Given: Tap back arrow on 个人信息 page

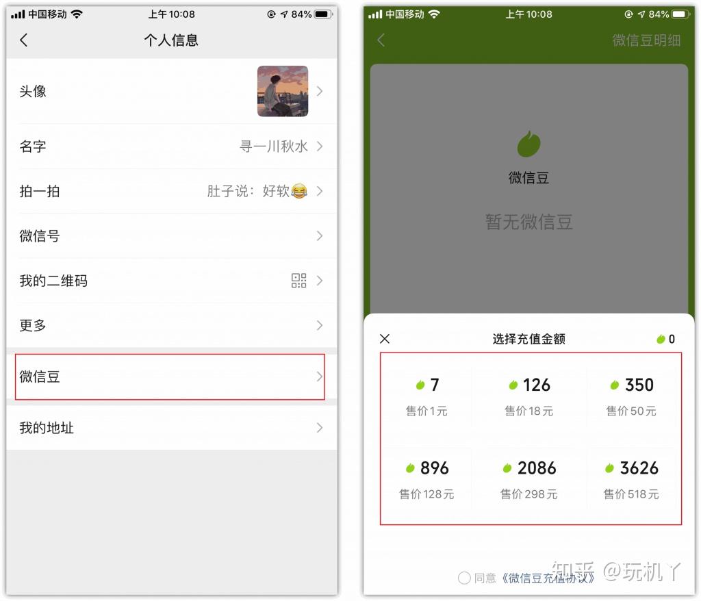Looking at the screenshot, I should click(24, 40).
